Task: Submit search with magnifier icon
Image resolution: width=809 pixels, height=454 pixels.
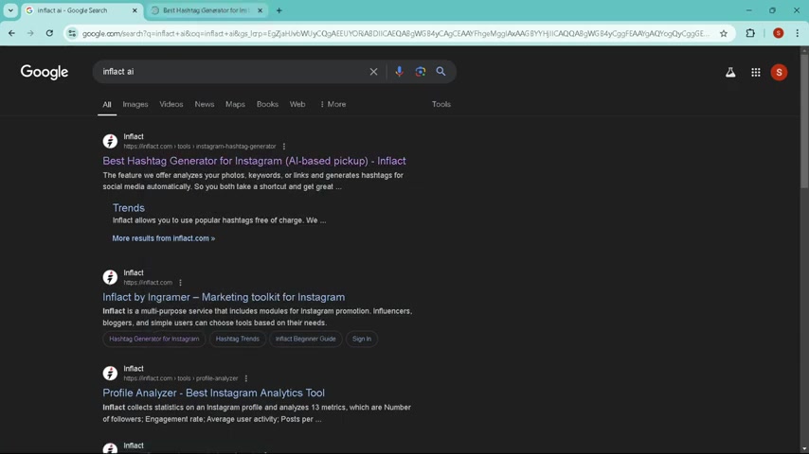Action: (x=440, y=72)
